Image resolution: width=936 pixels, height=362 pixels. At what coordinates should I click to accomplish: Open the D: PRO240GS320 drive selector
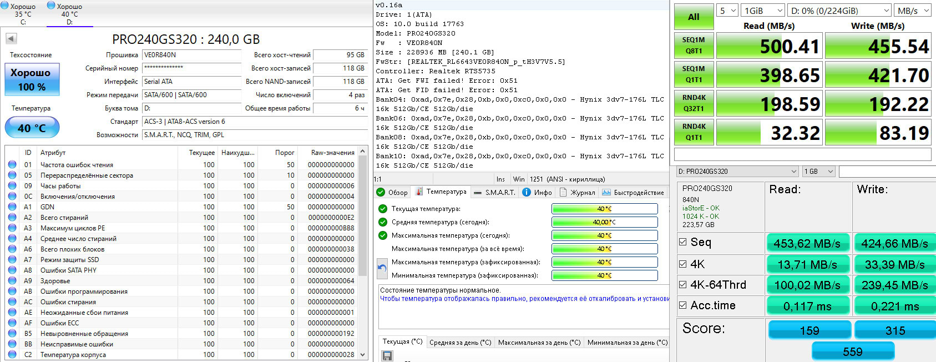(737, 172)
